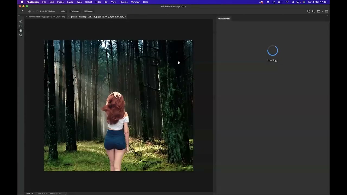Screen dimensions: 347x195
Task: Click the Fit Screen button
Action: tap(75, 11)
